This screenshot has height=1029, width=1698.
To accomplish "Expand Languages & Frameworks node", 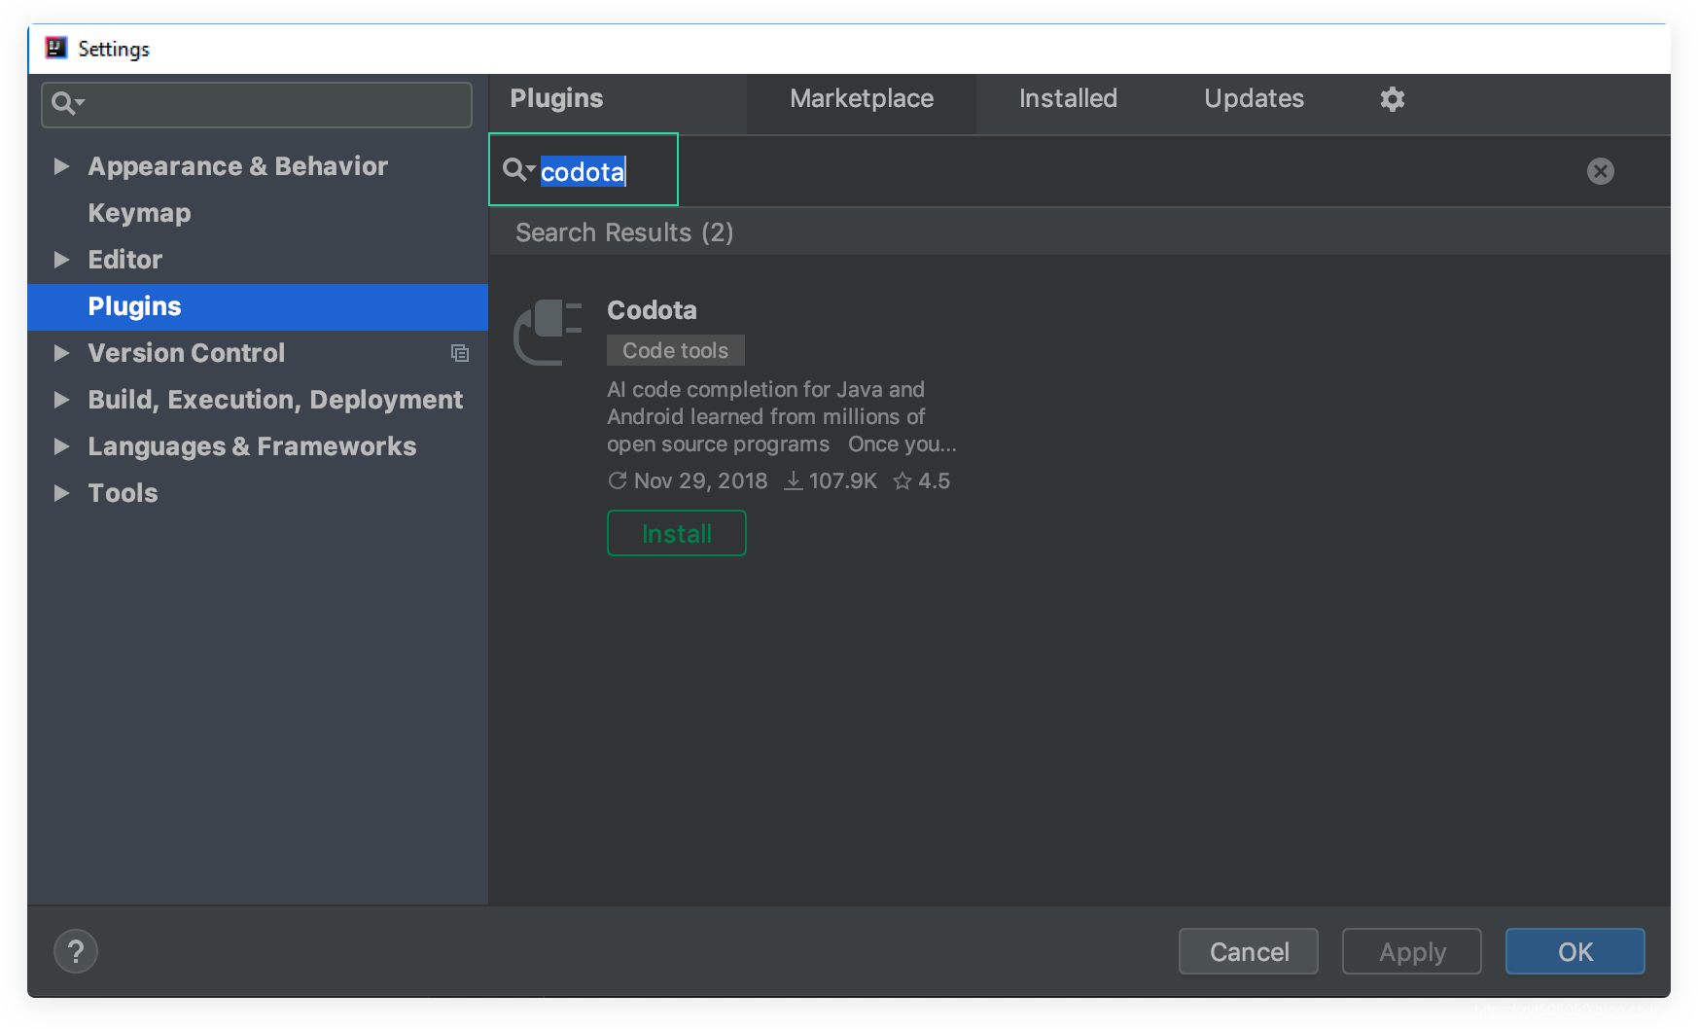I will point(61,446).
